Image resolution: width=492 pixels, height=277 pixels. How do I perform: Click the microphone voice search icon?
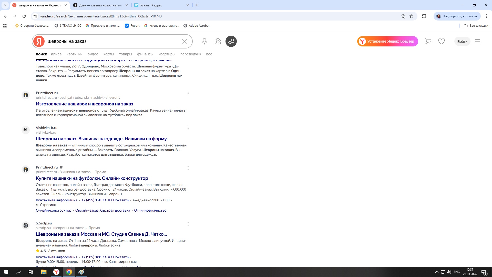[x=204, y=41]
